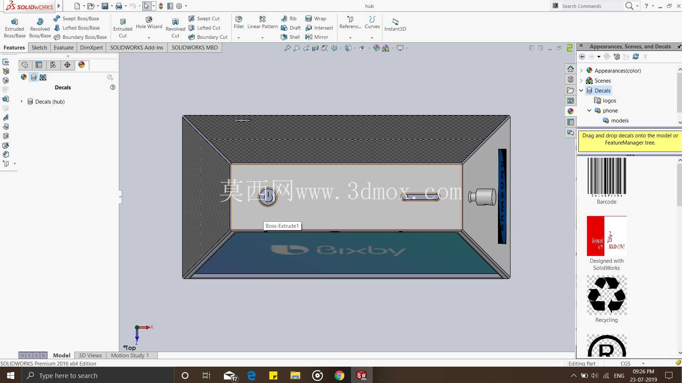Image resolution: width=682 pixels, height=383 pixels.
Task: Open the Evaluate ribbon tab
Action: tap(64, 48)
